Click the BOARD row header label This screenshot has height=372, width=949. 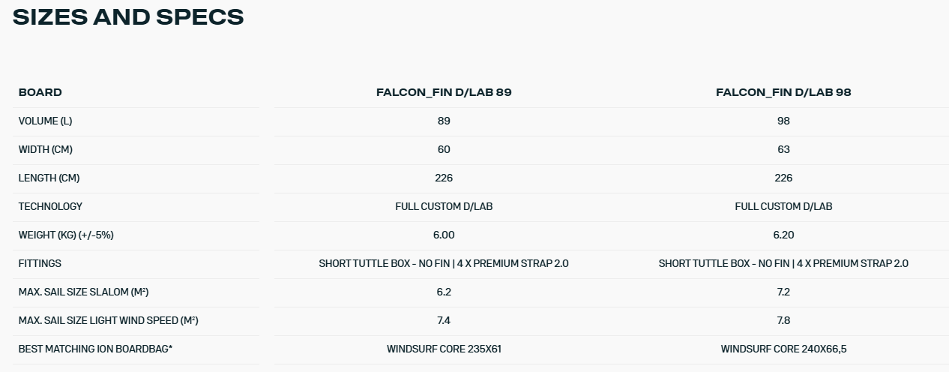[40, 92]
